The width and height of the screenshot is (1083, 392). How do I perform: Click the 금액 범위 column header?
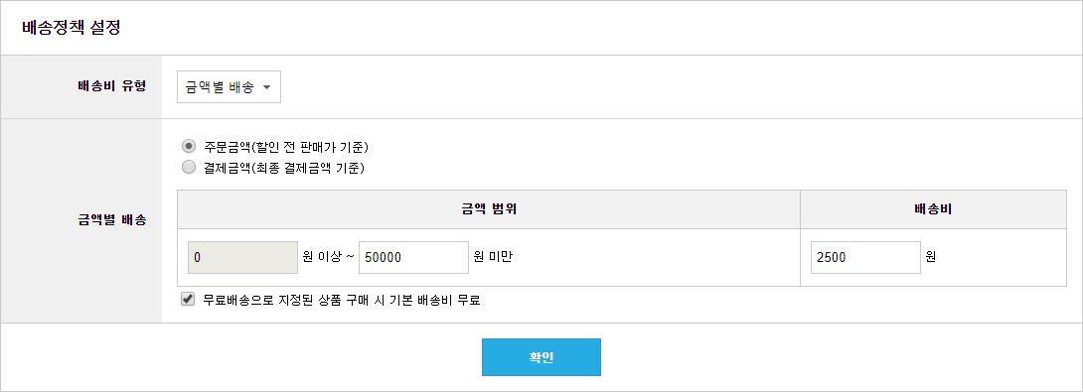(x=489, y=209)
